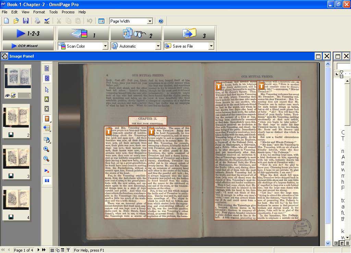Toggle the first page layout icon atop the image toolbar
Viewport: 351px width, 253px height.
click(47, 68)
